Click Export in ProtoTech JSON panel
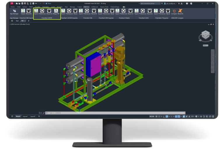 coord(136,12)
